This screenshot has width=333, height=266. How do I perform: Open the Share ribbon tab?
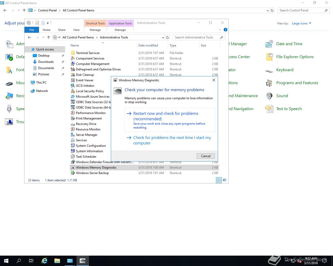point(62,30)
